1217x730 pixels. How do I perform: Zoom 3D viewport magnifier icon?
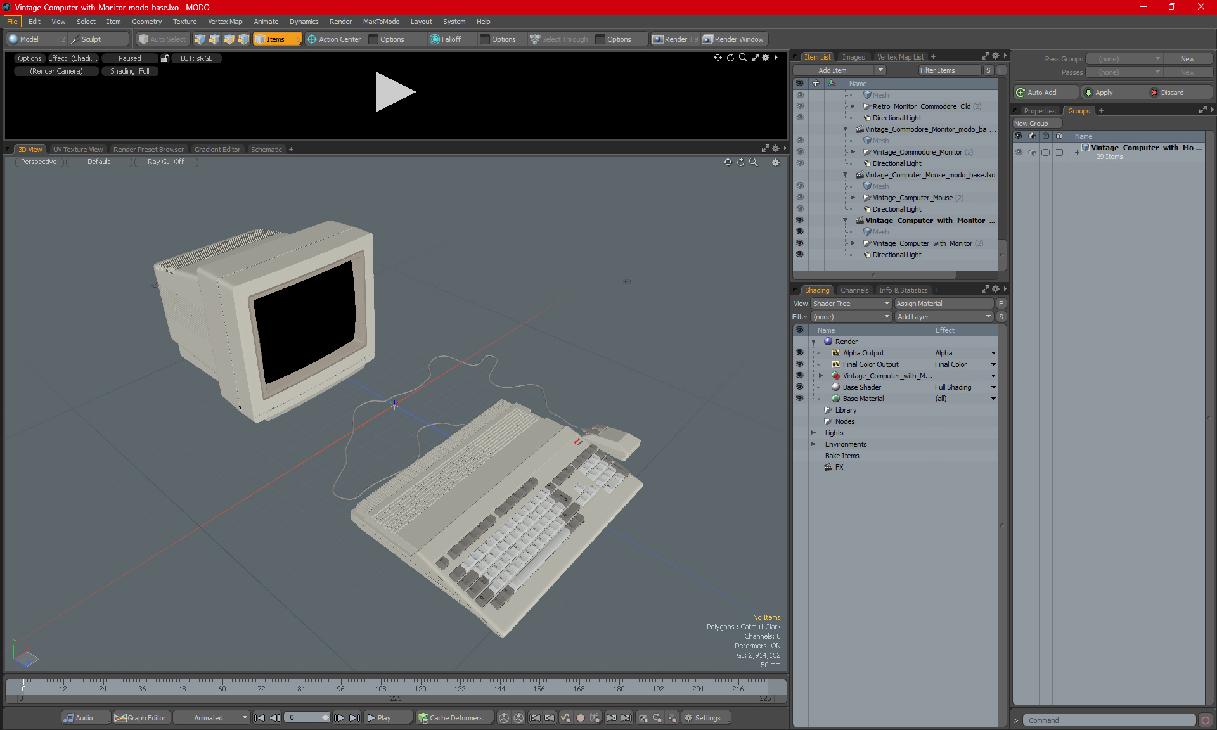754,162
